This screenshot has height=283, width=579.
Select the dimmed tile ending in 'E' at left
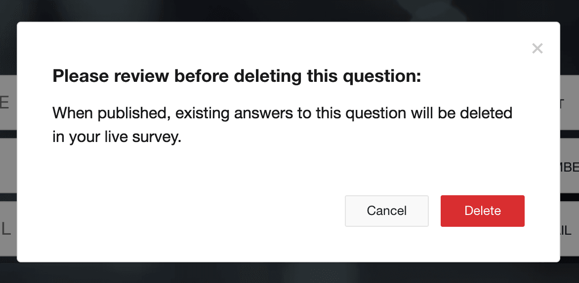[8, 103]
